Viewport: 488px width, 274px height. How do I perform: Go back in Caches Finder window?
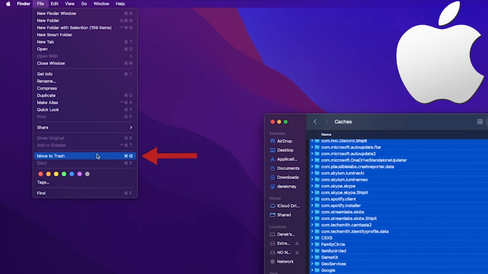(315, 122)
